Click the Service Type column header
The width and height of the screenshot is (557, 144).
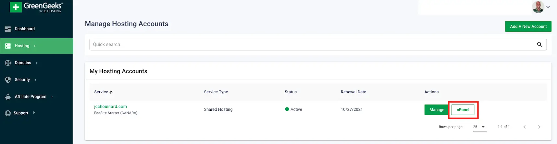(216, 92)
